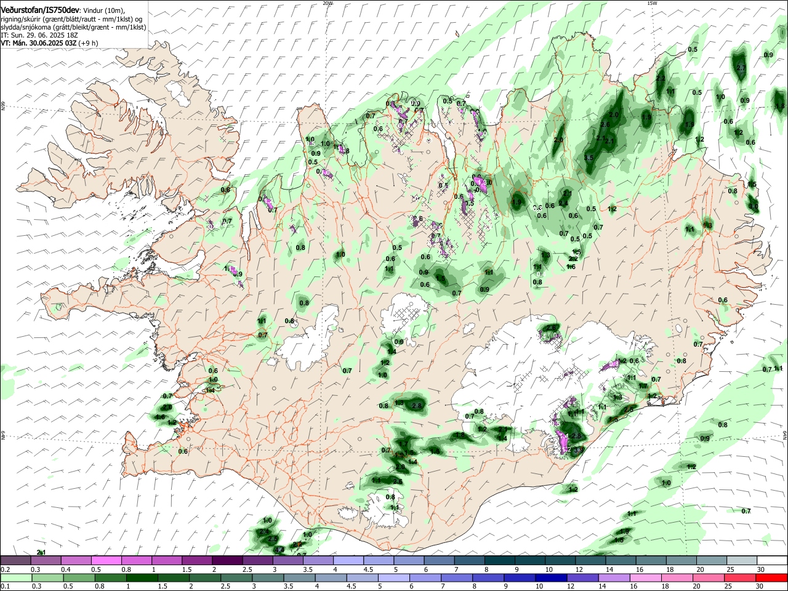This screenshot has width=788, height=591.
Task: Click the initial time line 'IT: Sun. 29. 06. 2025 18Z'
Action: [39, 35]
